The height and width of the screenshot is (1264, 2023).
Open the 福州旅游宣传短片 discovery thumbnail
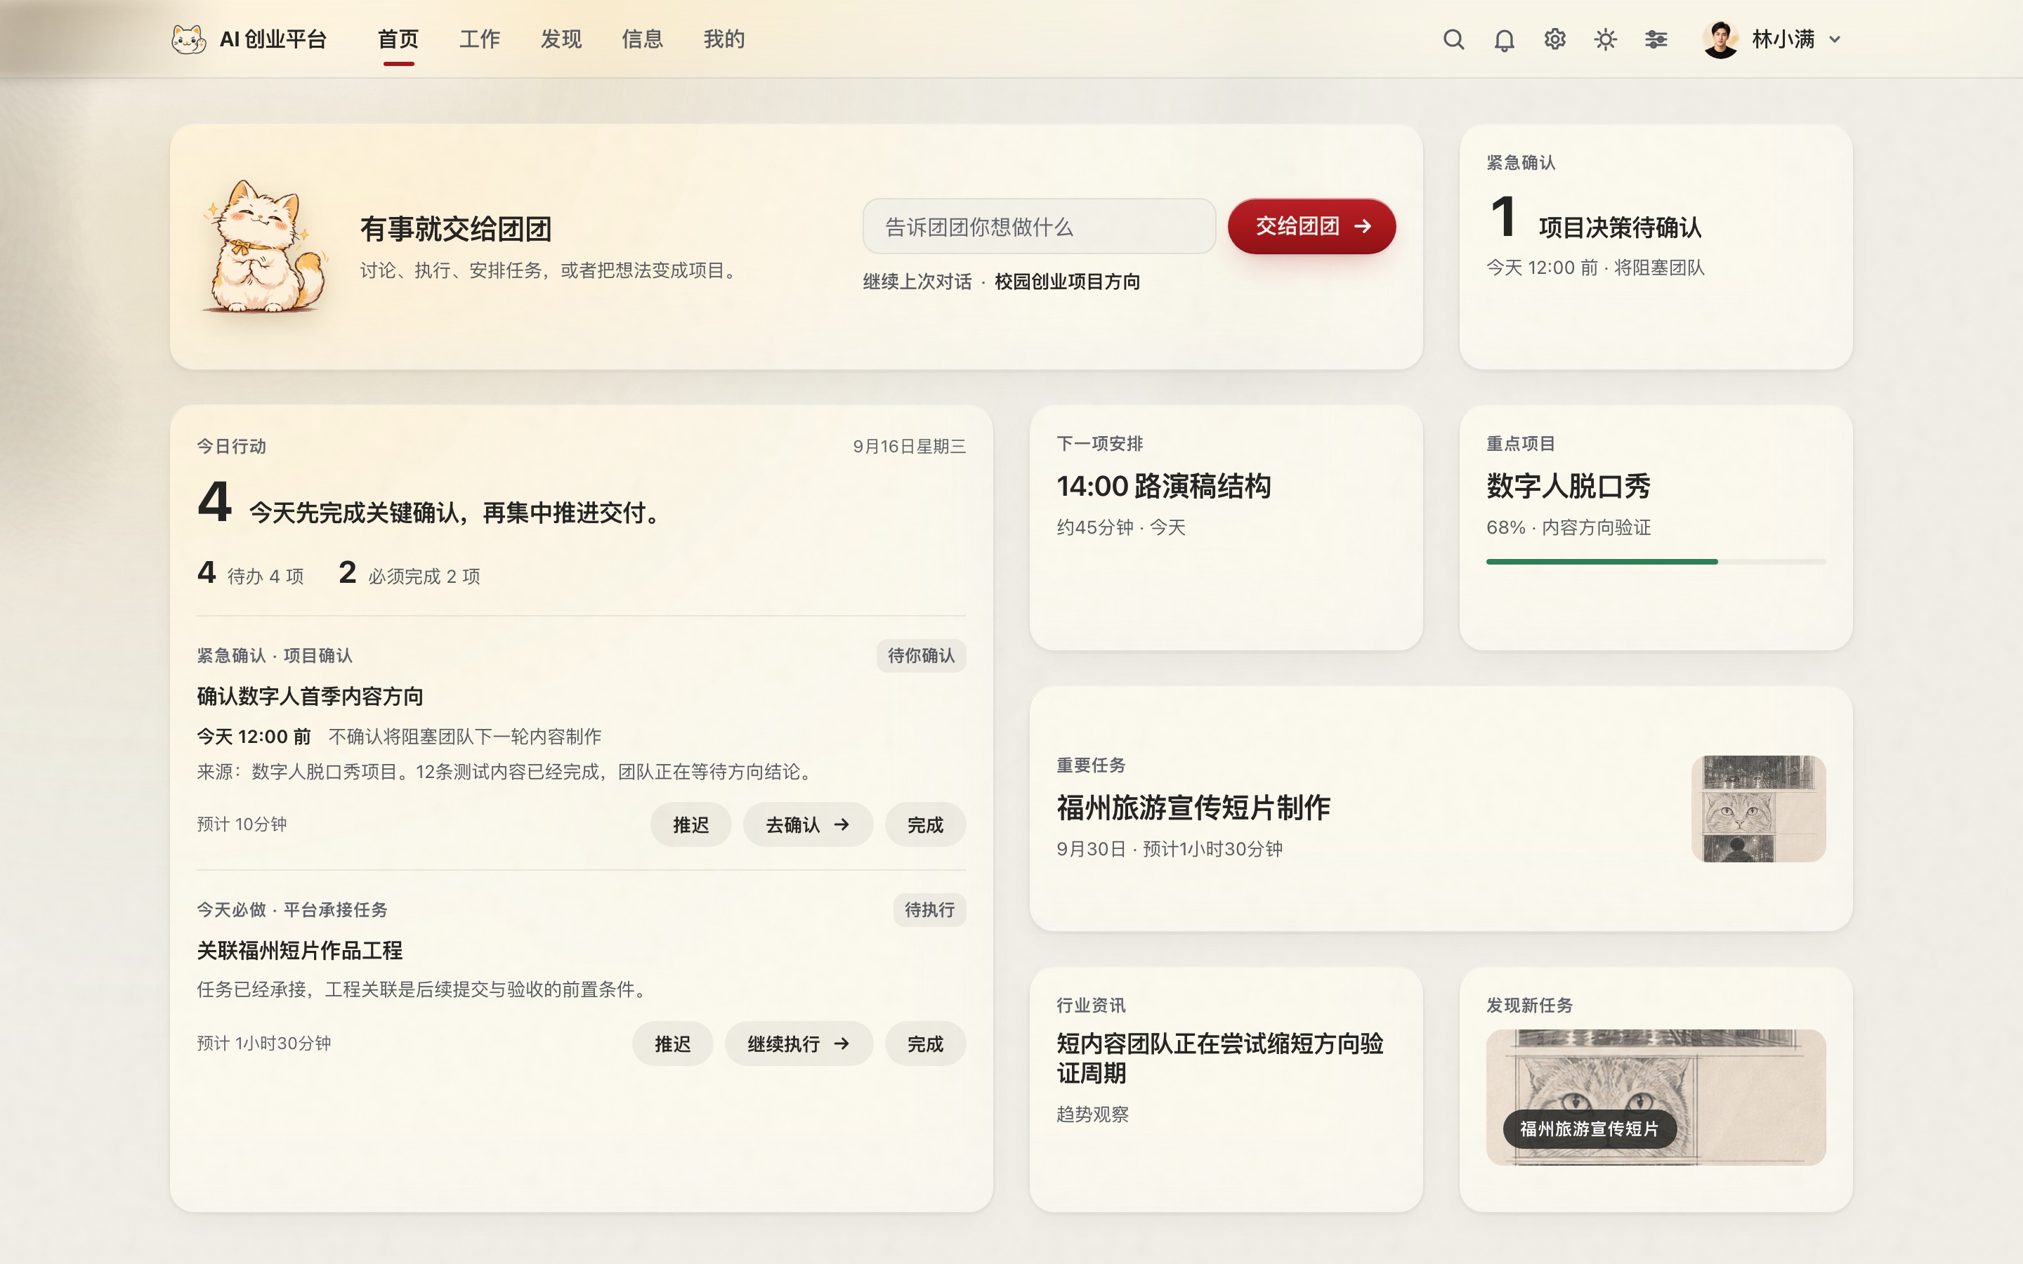pos(1655,1097)
